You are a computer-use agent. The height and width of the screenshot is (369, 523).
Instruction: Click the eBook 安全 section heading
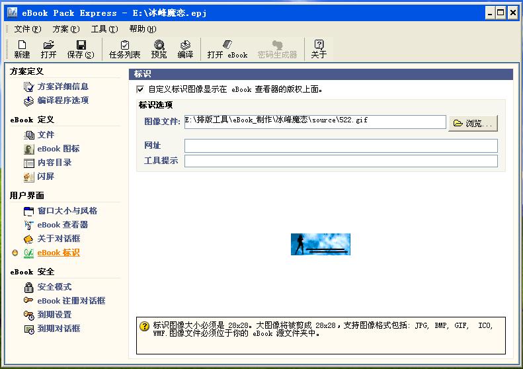click(32, 272)
